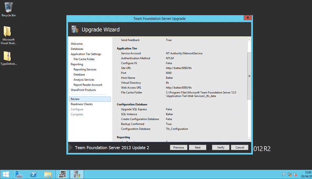The image size is (312, 179).
Task: Click the Cancel button
Action: pyautogui.click(x=239, y=147)
